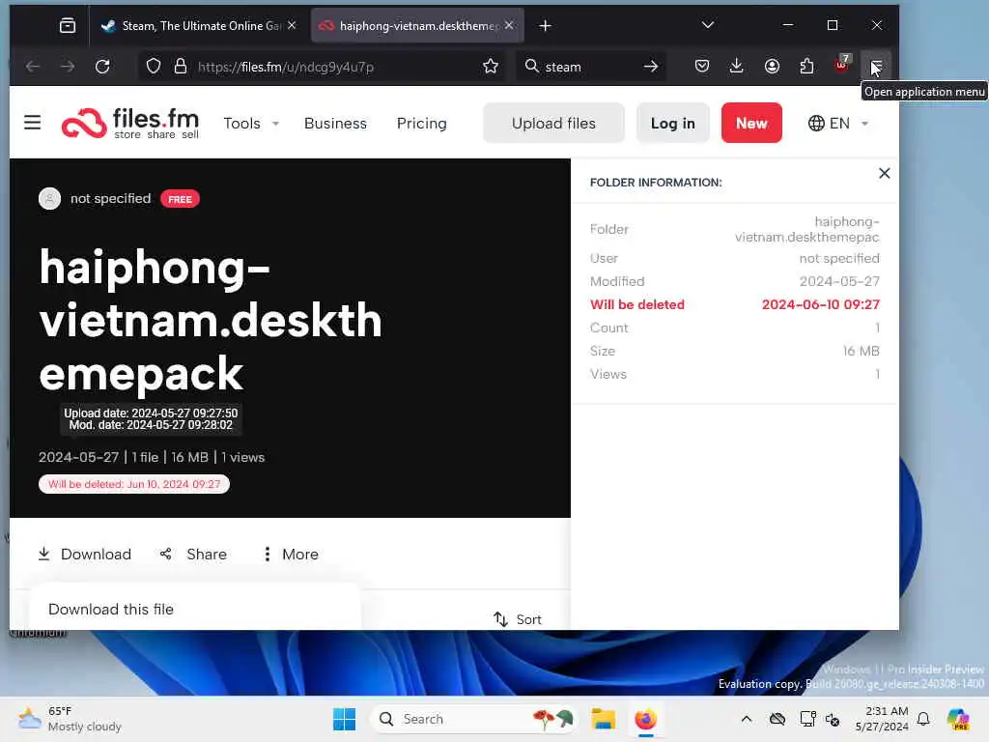
Task: Click the Log in button
Action: tap(672, 123)
